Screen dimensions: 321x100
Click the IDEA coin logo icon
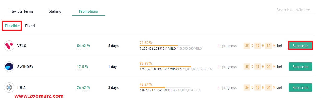click(x=9, y=87)
